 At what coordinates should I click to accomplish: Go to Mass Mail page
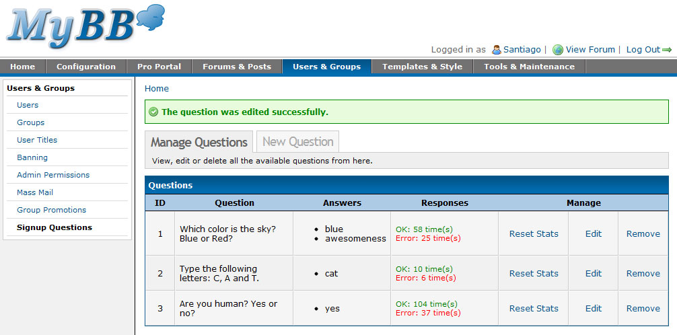coord(35,192)
